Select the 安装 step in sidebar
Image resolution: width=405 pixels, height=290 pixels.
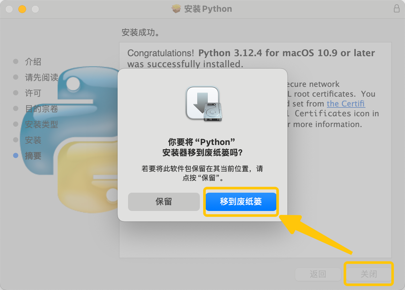pyautogui.click(x=34, y=140)
